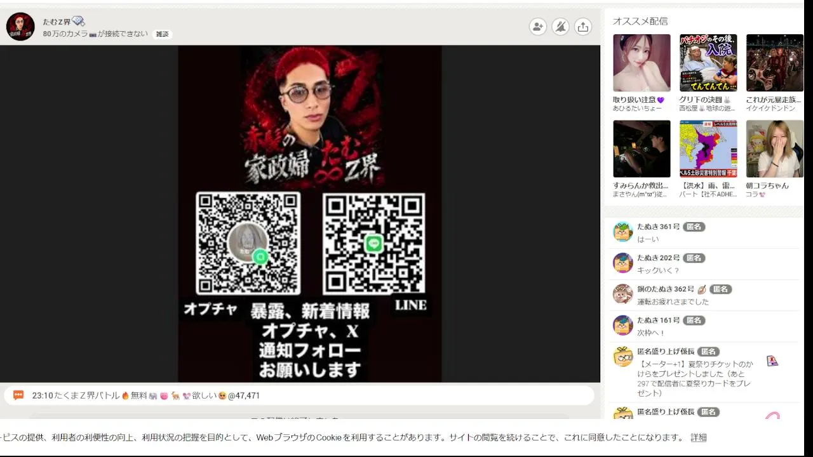Viewport: 813px width, 457px height.
Task: Click the follow streamer icon with plus
Action: pos(538,27)
